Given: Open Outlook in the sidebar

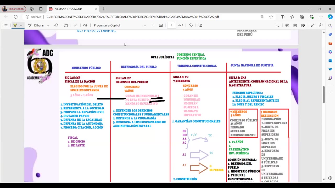Looking at the screenshot, I should click(330, 61).
